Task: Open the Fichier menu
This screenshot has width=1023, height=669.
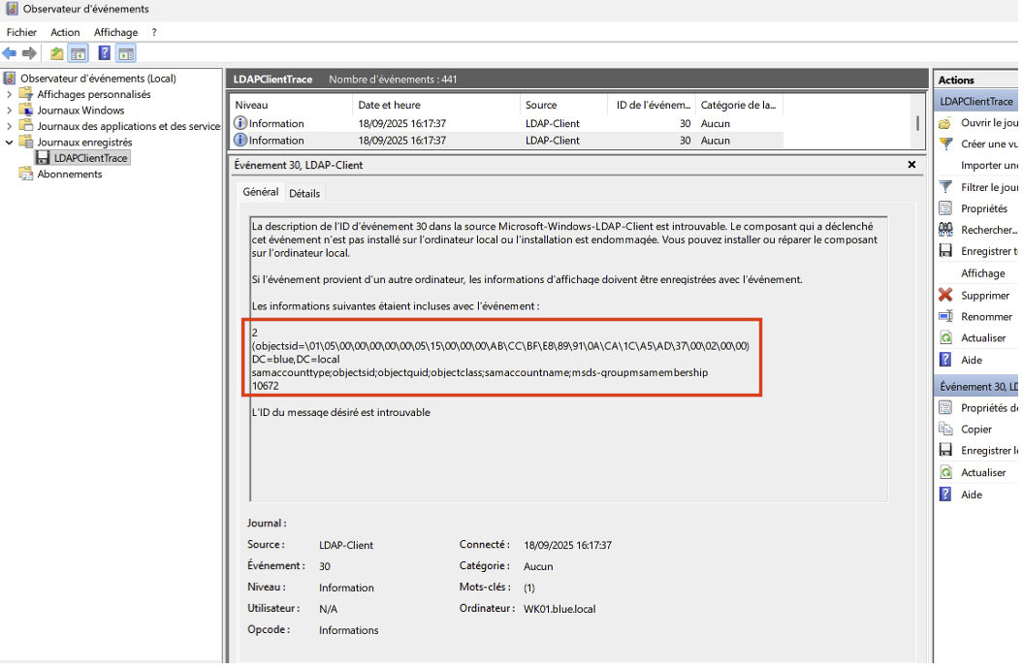Action: (x=21, y=32)
